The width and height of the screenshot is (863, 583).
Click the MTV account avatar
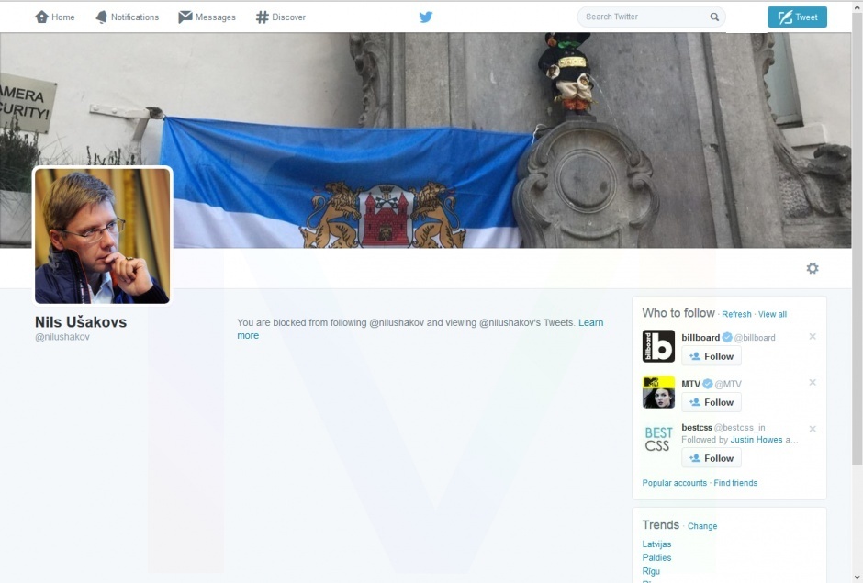[658, 392]
